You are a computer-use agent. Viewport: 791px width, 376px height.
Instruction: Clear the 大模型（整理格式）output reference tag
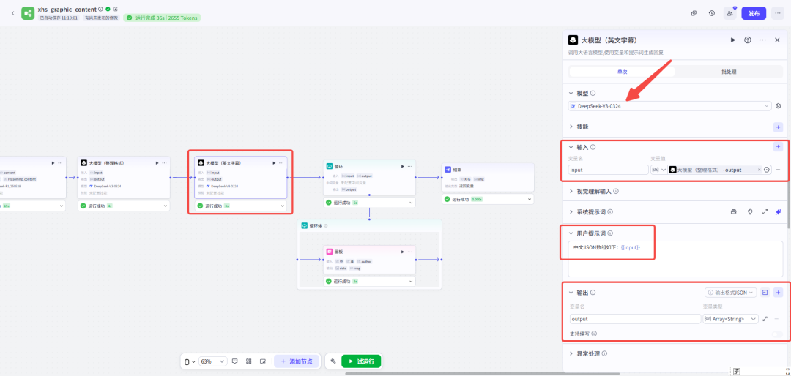760,170
